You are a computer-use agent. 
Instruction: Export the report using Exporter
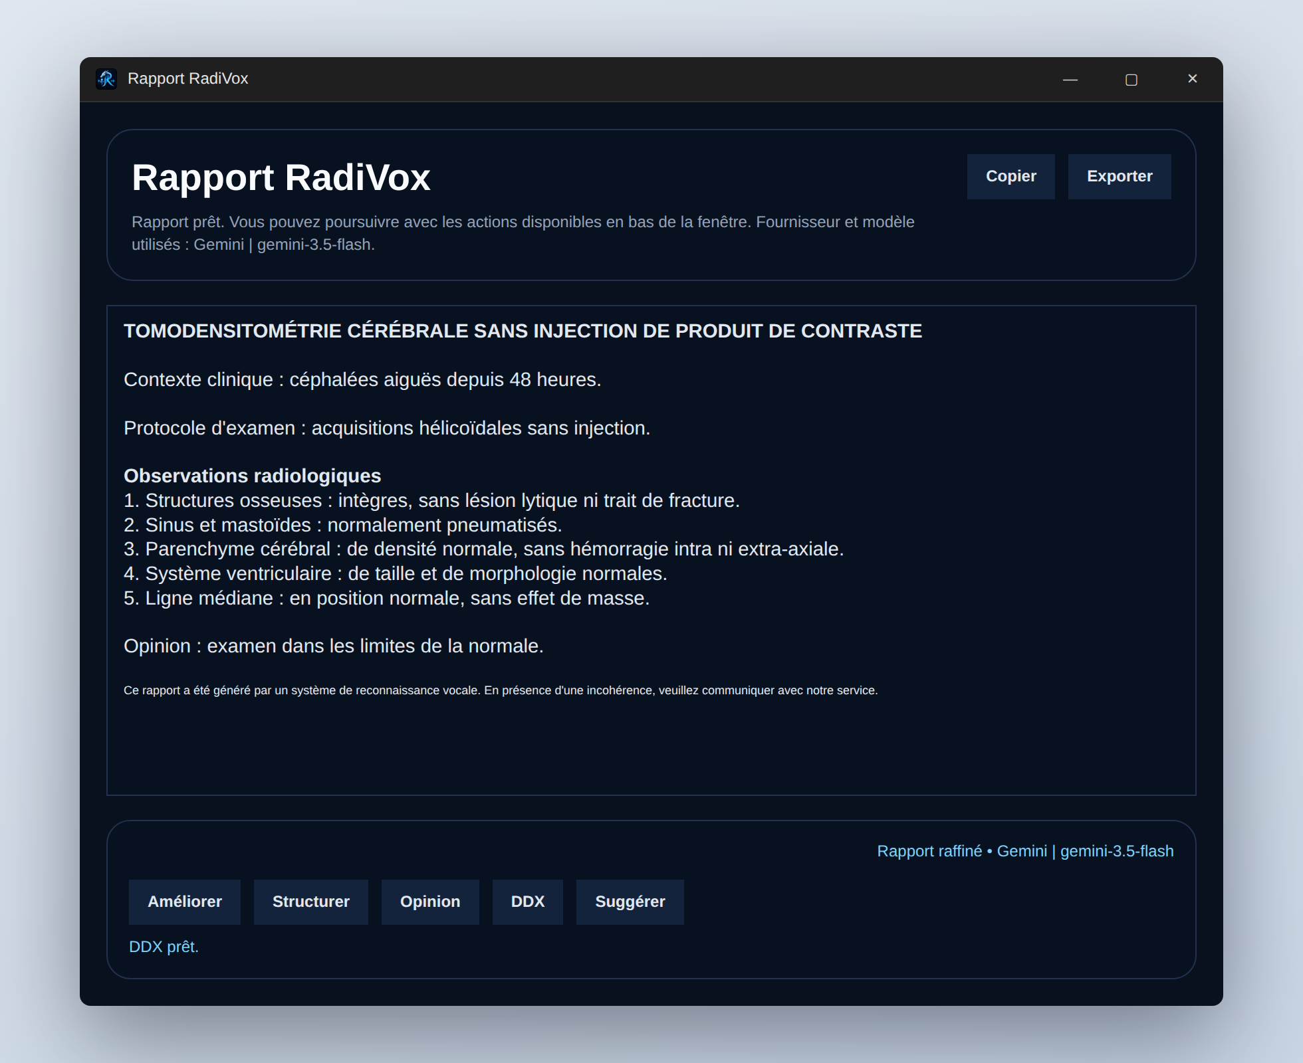(1120, 177)
